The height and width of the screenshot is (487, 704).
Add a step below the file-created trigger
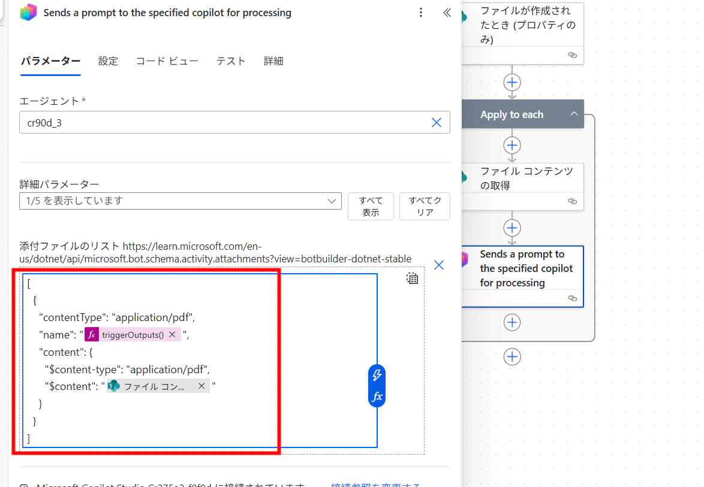512,83
